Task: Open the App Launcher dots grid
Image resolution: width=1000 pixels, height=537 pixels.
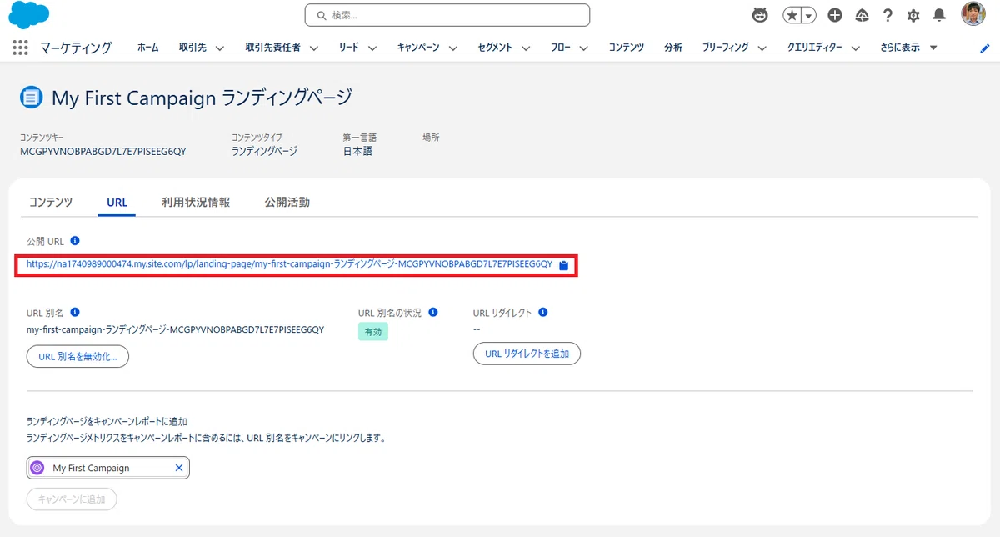Action: (x=21, y=48)
